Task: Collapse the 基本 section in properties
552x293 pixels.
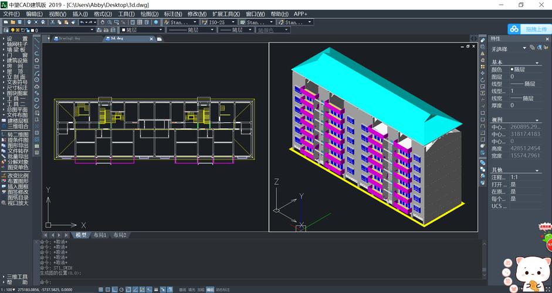Action: coord(537,63)
